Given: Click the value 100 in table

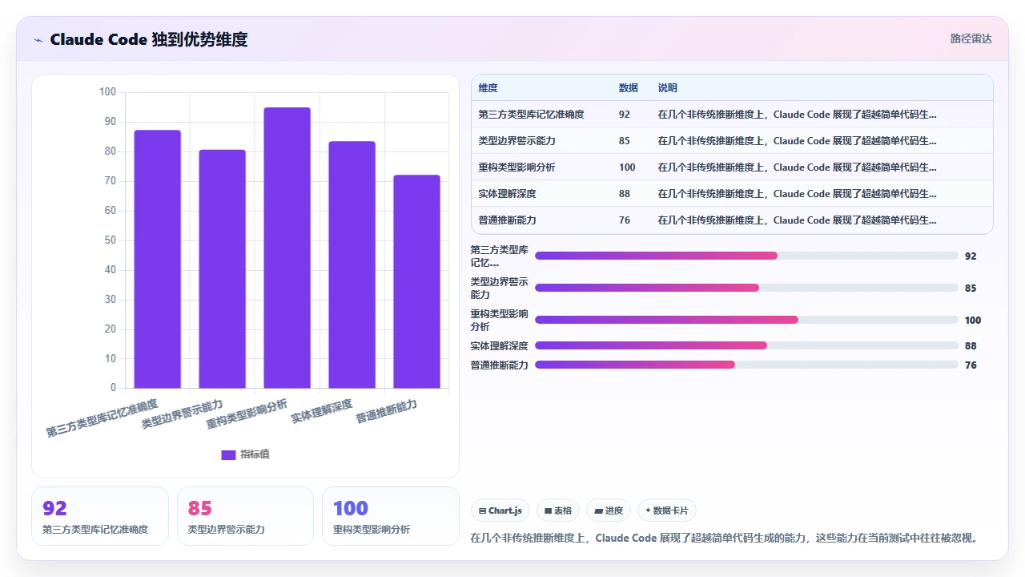Looking at the screenshot, I should click(627, 167).
